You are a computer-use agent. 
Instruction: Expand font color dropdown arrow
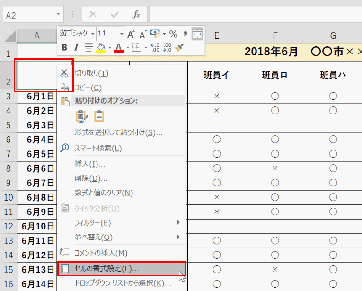click(x=128, y=48)
